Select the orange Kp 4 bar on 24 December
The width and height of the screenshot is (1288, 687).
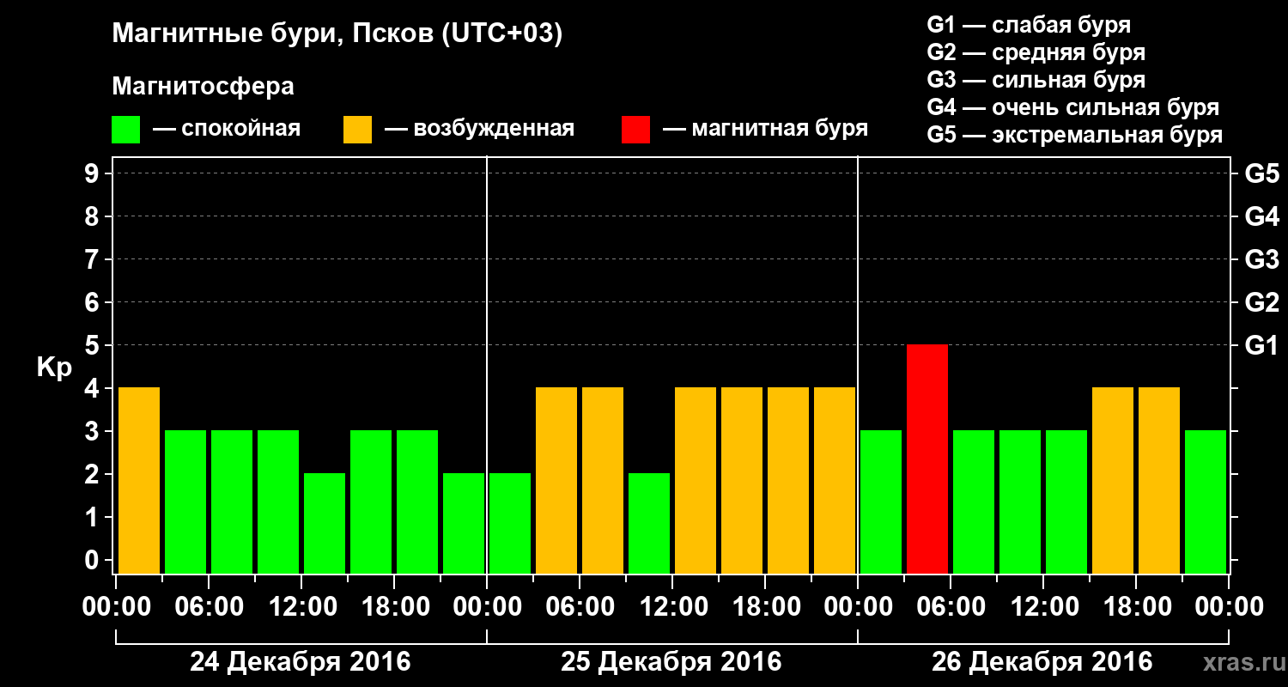(x=139, y=480)
